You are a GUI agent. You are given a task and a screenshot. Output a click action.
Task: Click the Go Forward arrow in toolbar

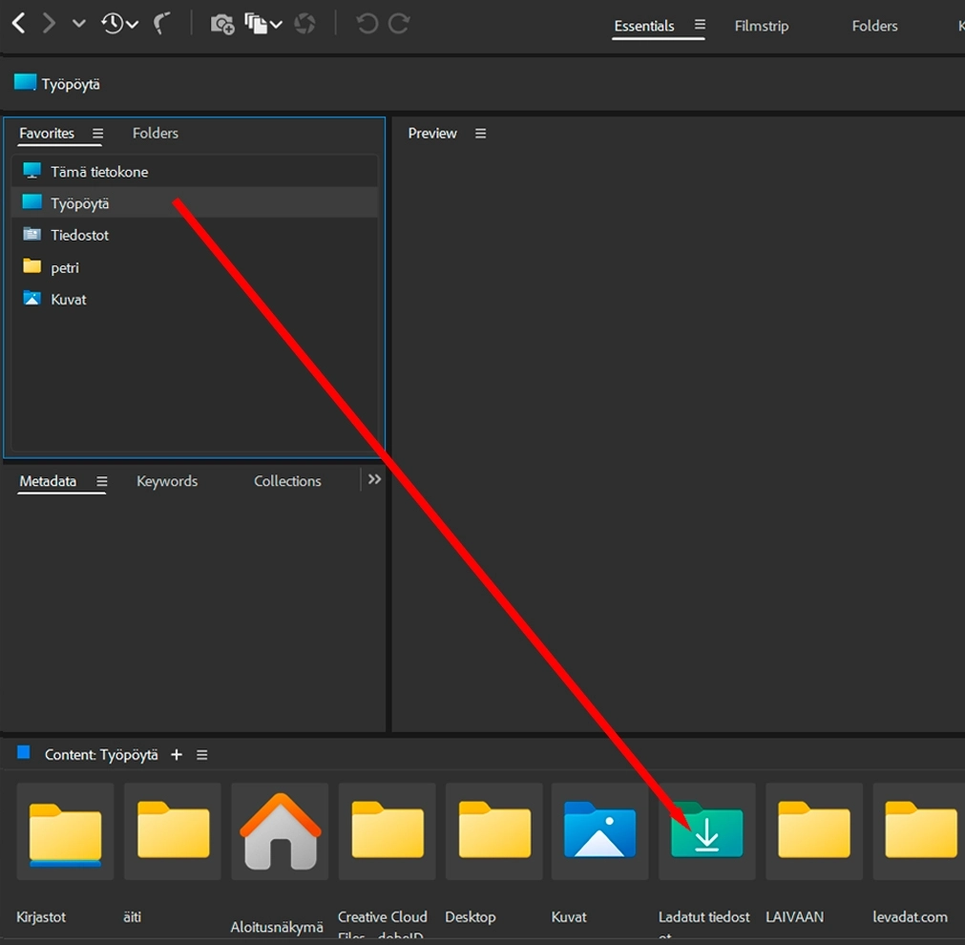[x=49, y=24]
